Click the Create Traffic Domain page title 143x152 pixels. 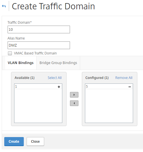click(x=53, y=6)
